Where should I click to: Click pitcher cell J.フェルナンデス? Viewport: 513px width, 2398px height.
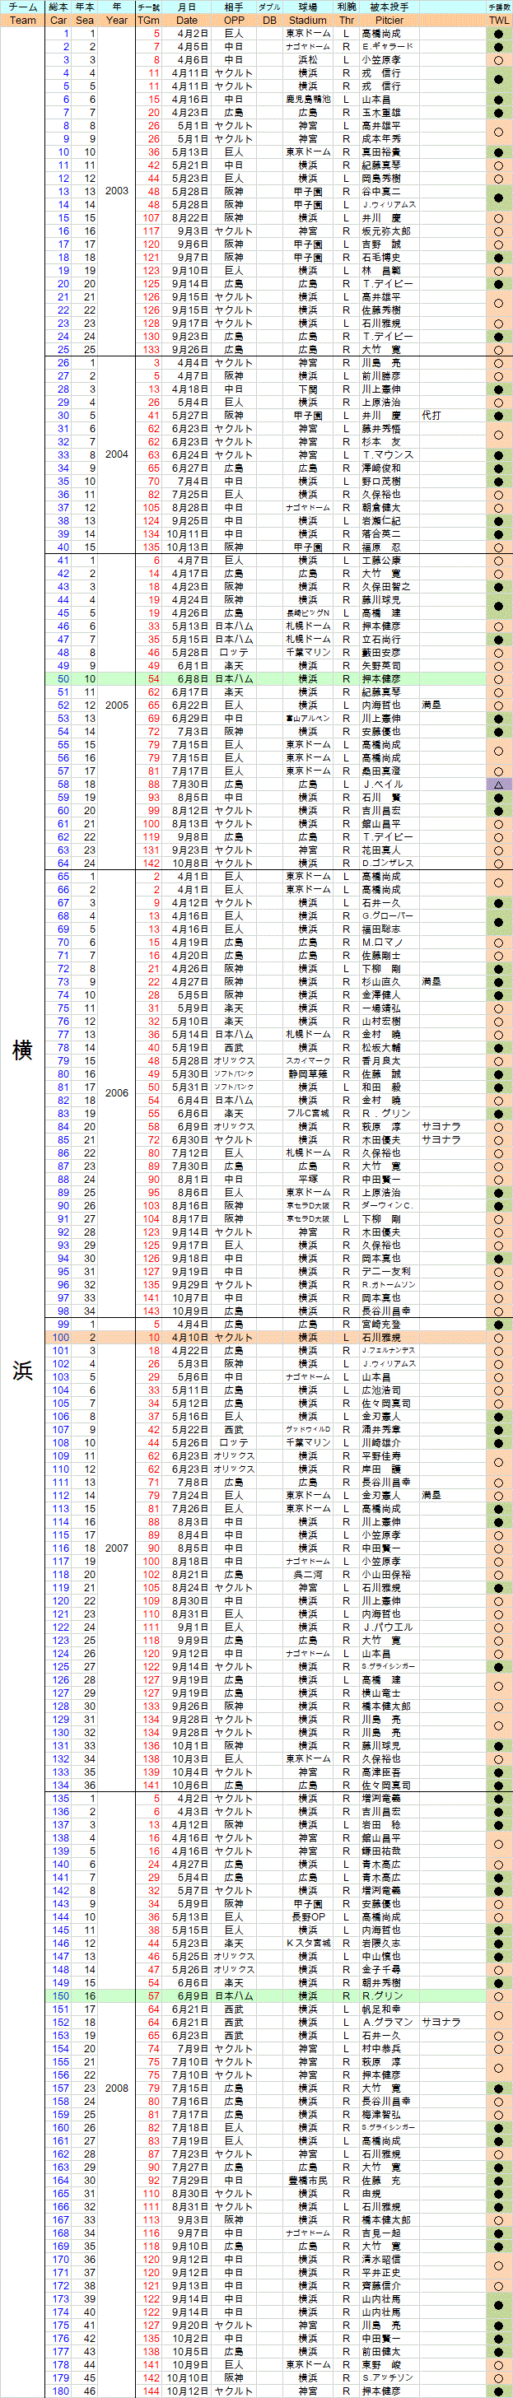(389, 1350)
